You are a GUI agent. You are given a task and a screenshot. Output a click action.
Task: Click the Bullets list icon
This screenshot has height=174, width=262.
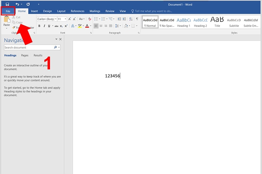(x=96, y=19)
